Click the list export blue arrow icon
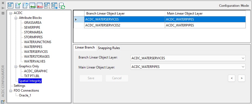252x104 pixels. tap(54, 6)
